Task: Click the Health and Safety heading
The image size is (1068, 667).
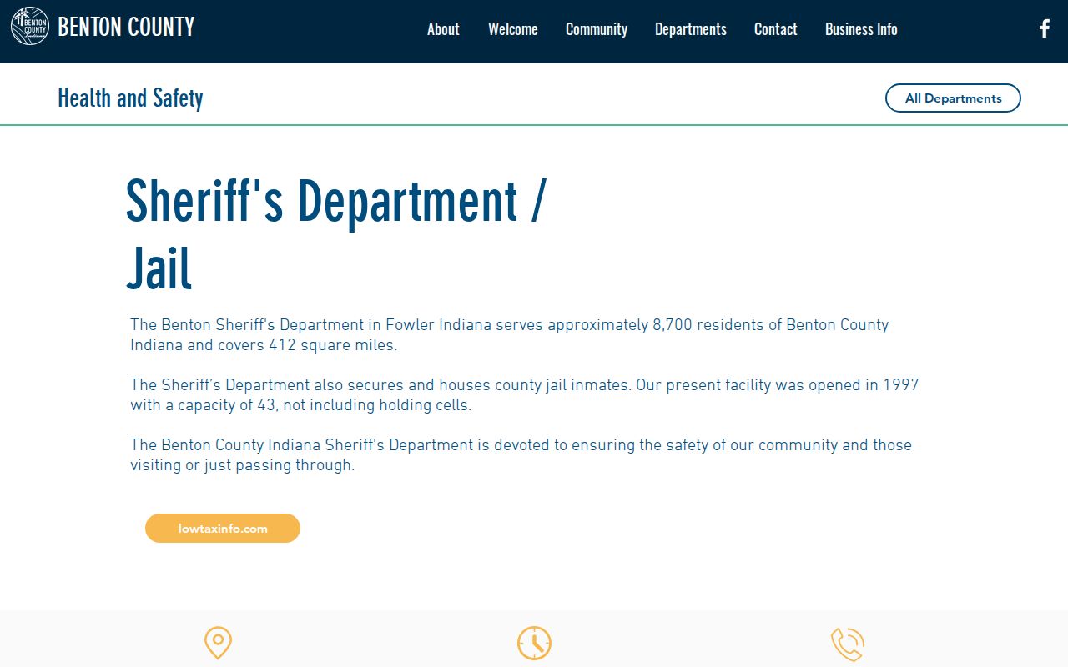Action: 130,98
